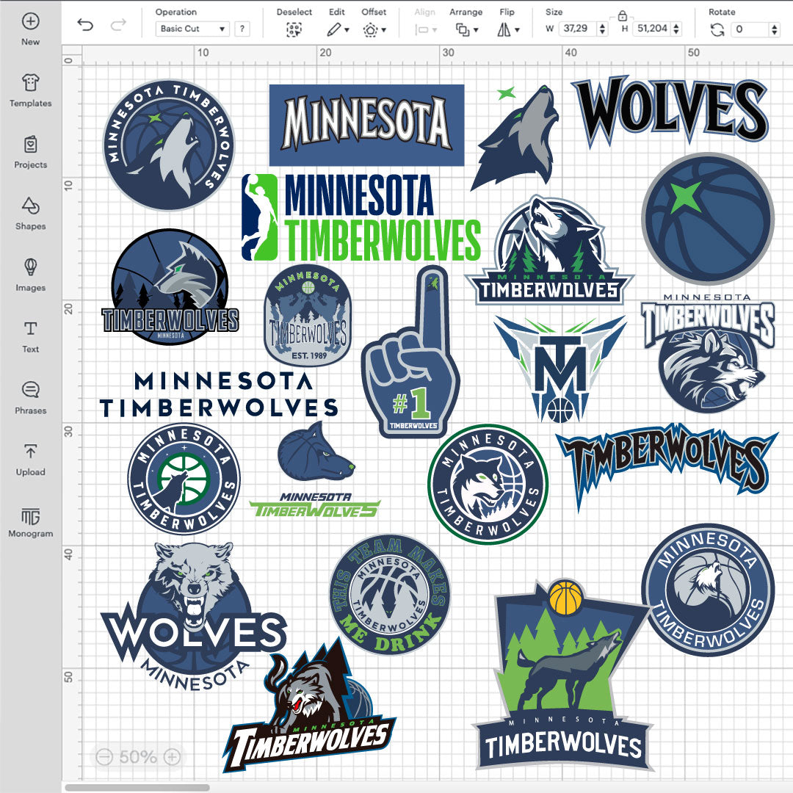This screenshot has width=793, height=793.
Task: Open the Upload panel
Action: [30, 459]
